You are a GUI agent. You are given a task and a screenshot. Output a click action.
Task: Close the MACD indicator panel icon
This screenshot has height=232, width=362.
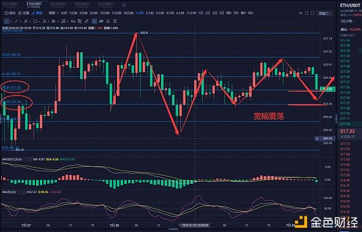[x=30, y=159]
